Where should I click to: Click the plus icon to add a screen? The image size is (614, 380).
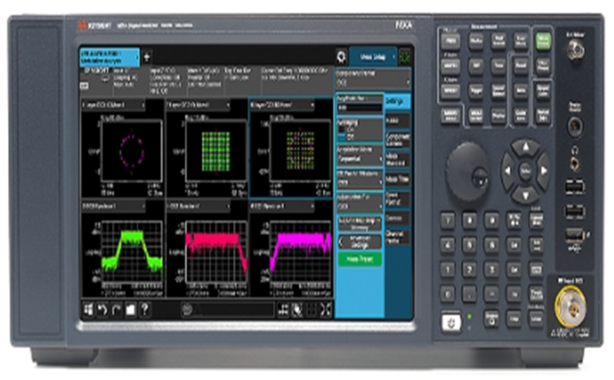[x=147, y=57]
